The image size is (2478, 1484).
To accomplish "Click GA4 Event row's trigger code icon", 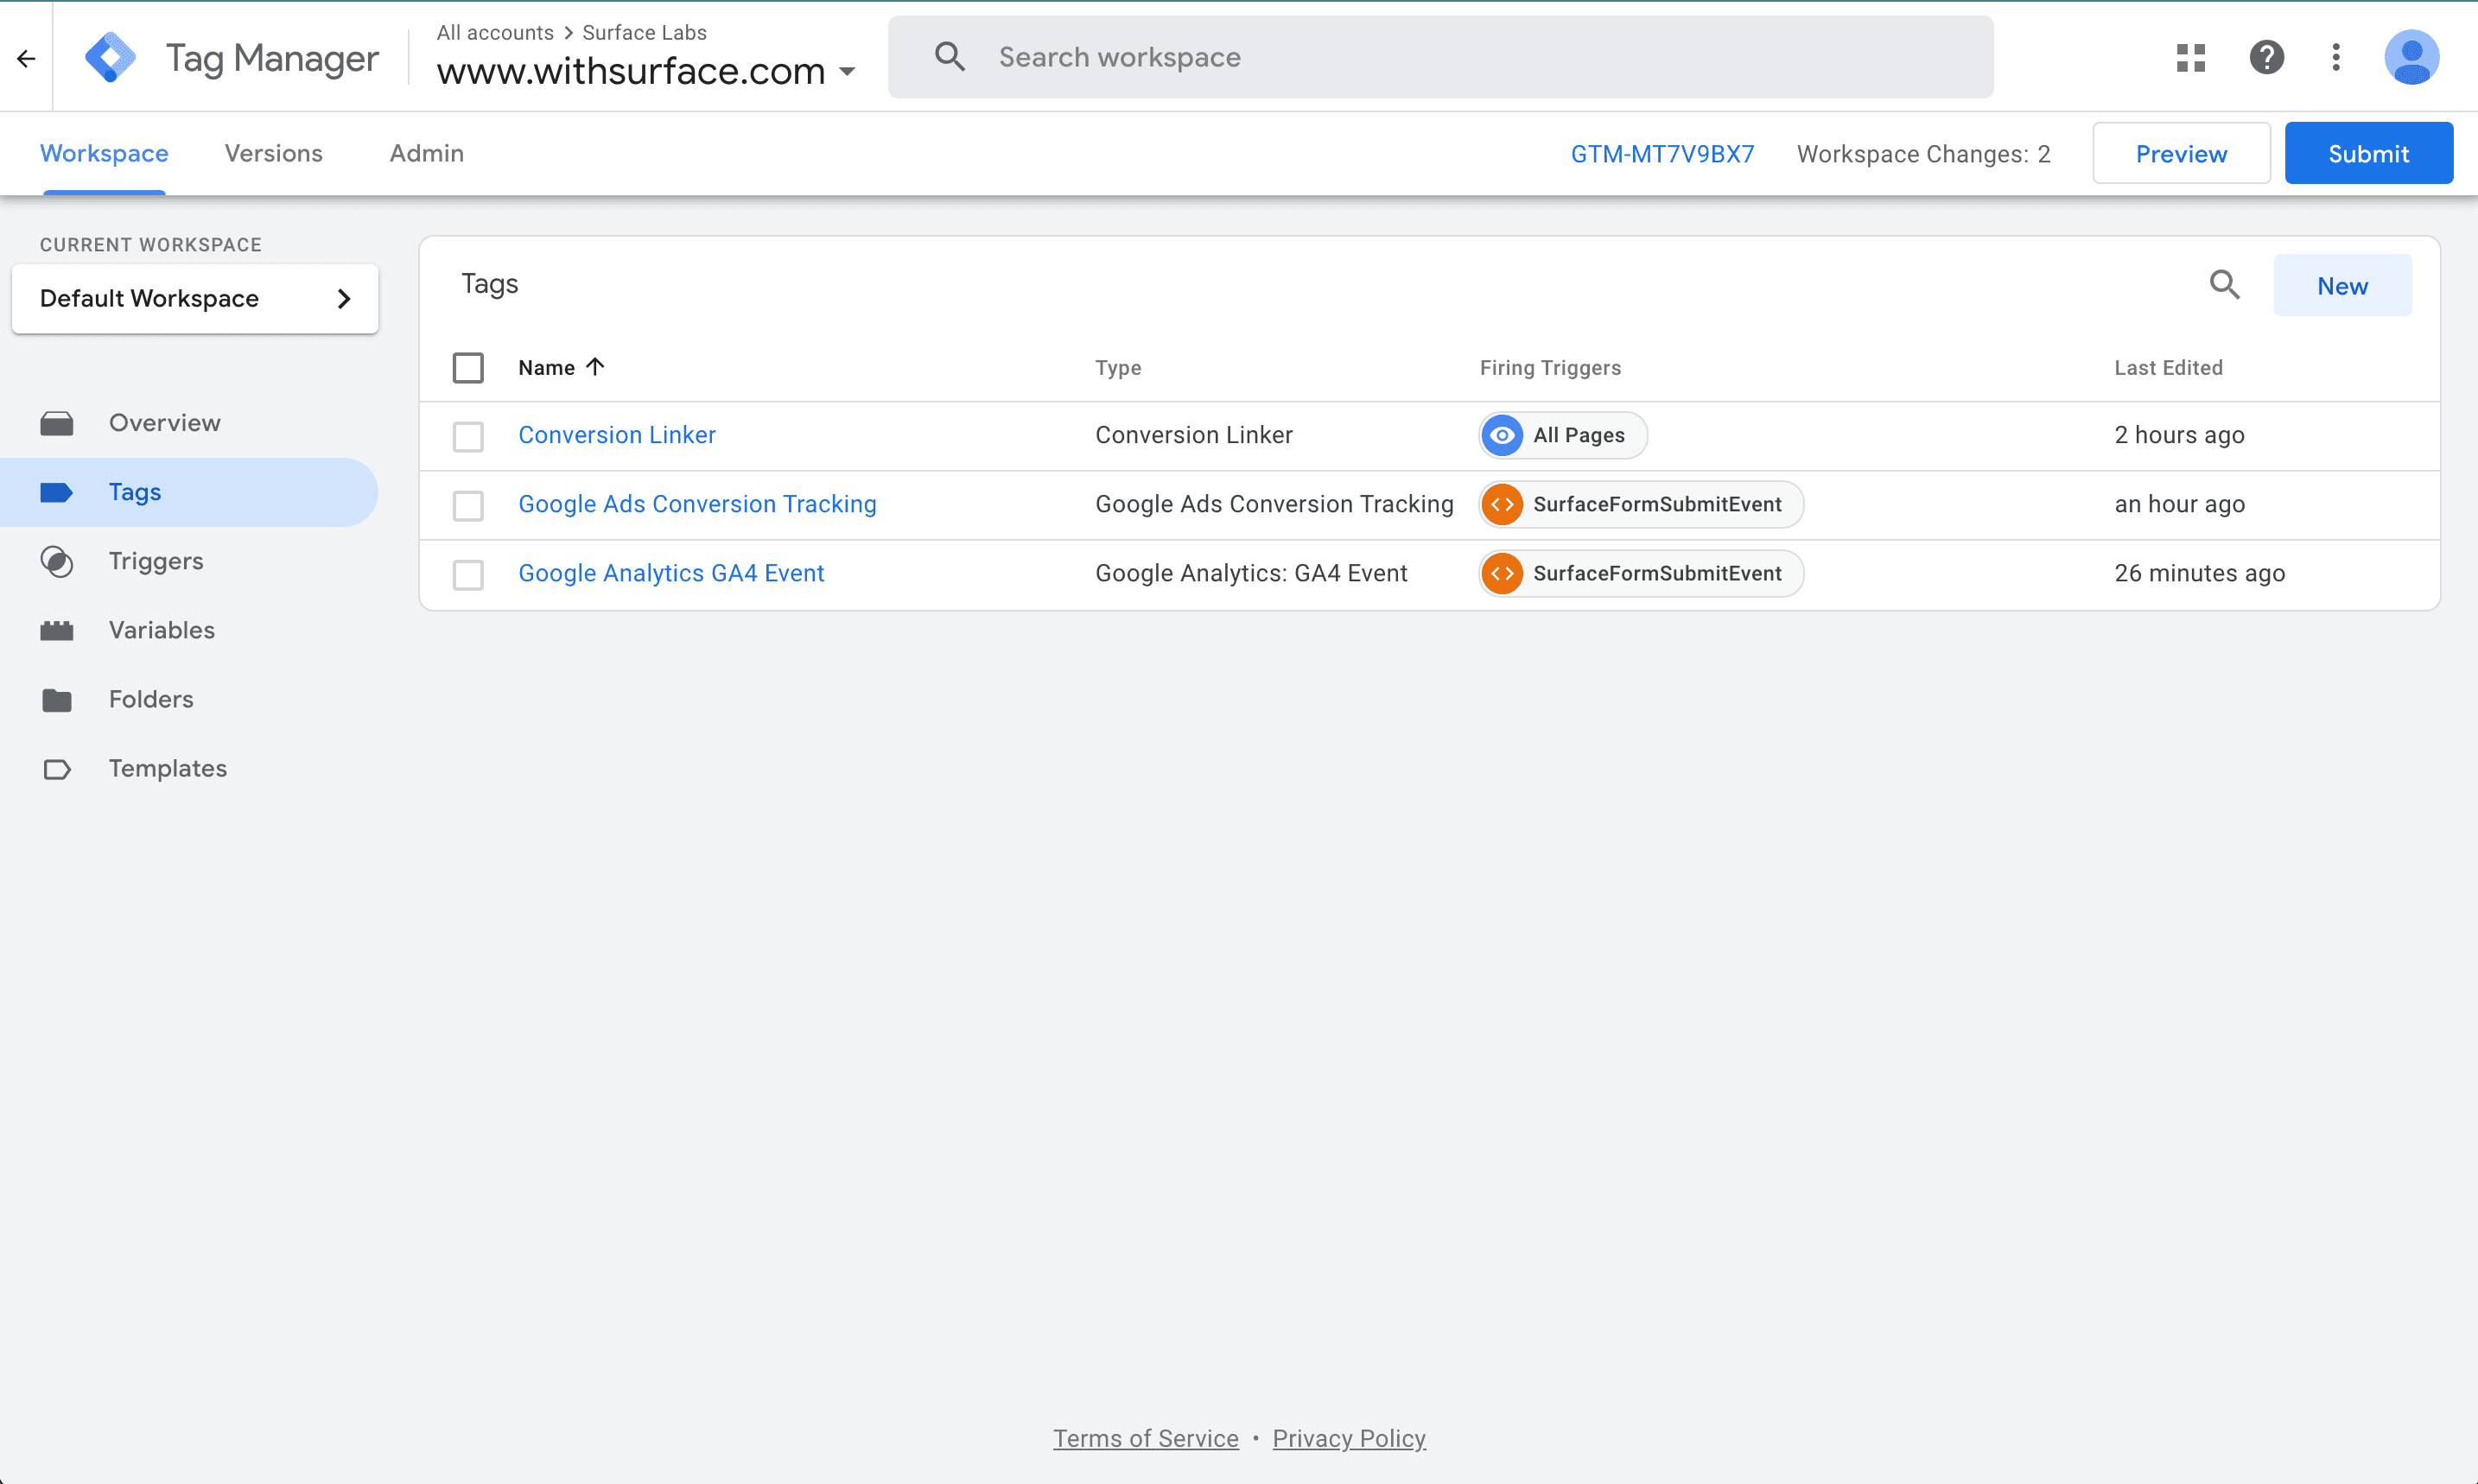I will point(1501,573).
